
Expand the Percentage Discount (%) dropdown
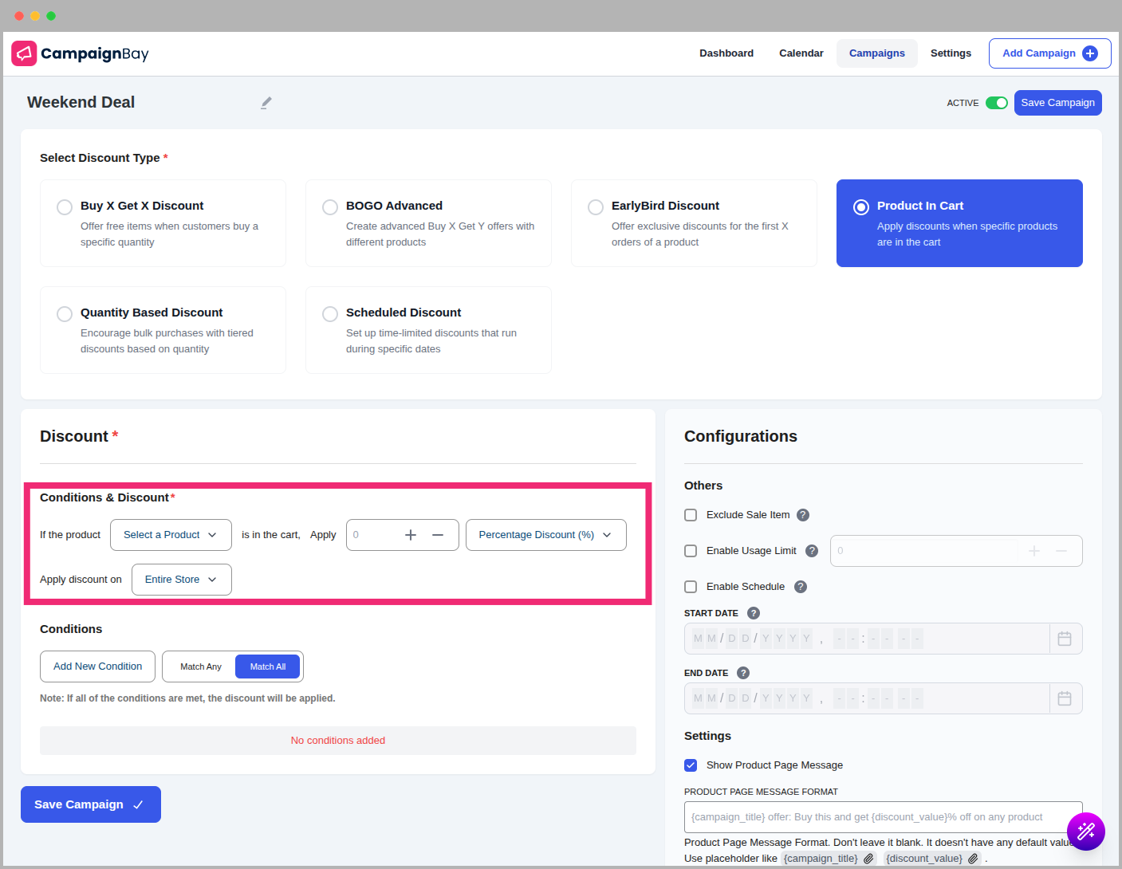click(x=545, y=535)
